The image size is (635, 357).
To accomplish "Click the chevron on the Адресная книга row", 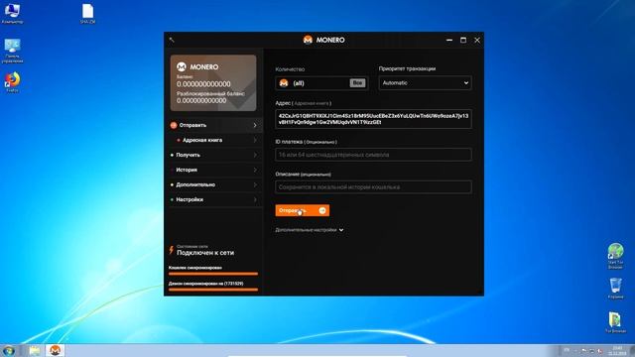I will click(x=255, y=140).
